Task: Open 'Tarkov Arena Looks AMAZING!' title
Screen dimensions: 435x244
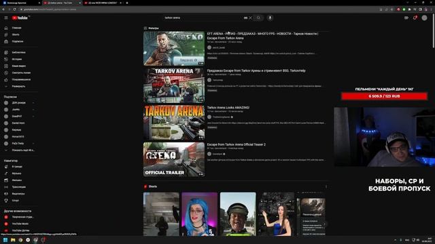Action: point(228,108)
